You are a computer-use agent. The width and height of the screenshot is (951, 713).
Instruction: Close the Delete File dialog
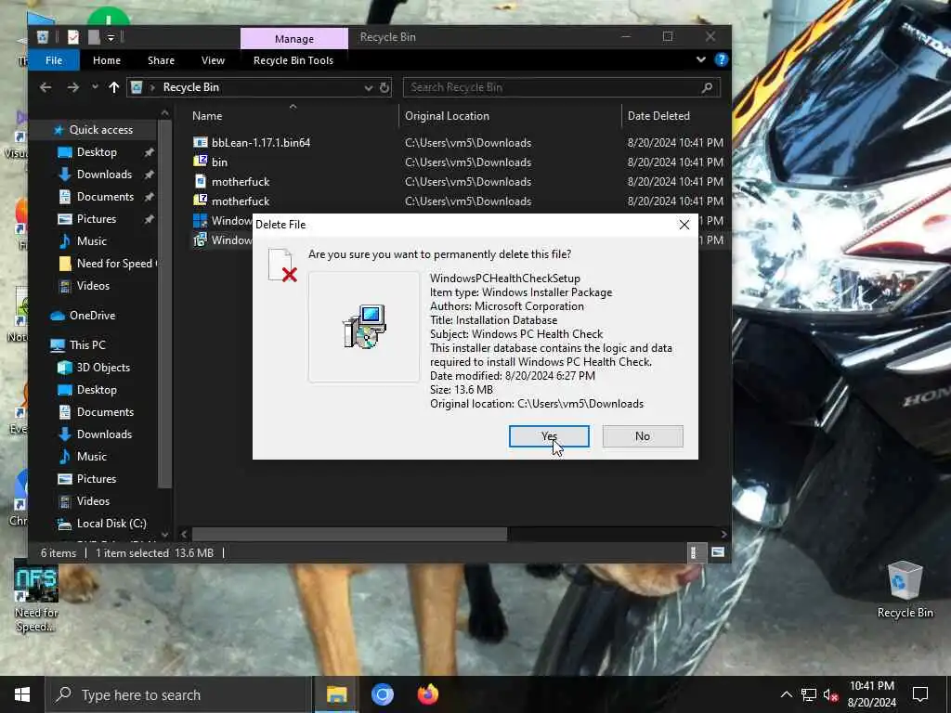684,225
